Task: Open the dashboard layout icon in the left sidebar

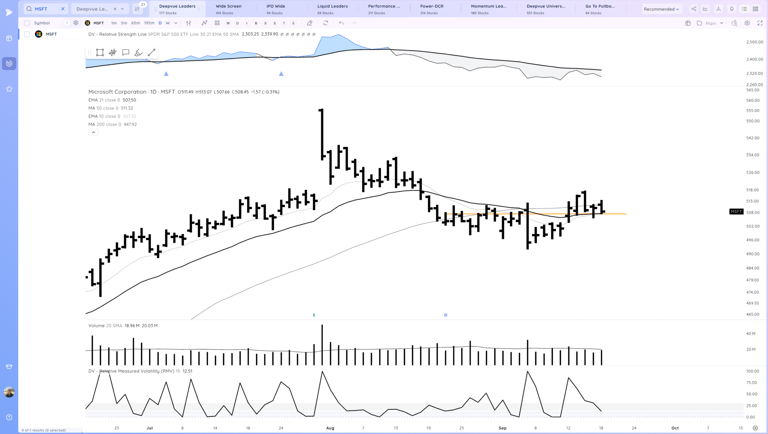Action: 9,38
